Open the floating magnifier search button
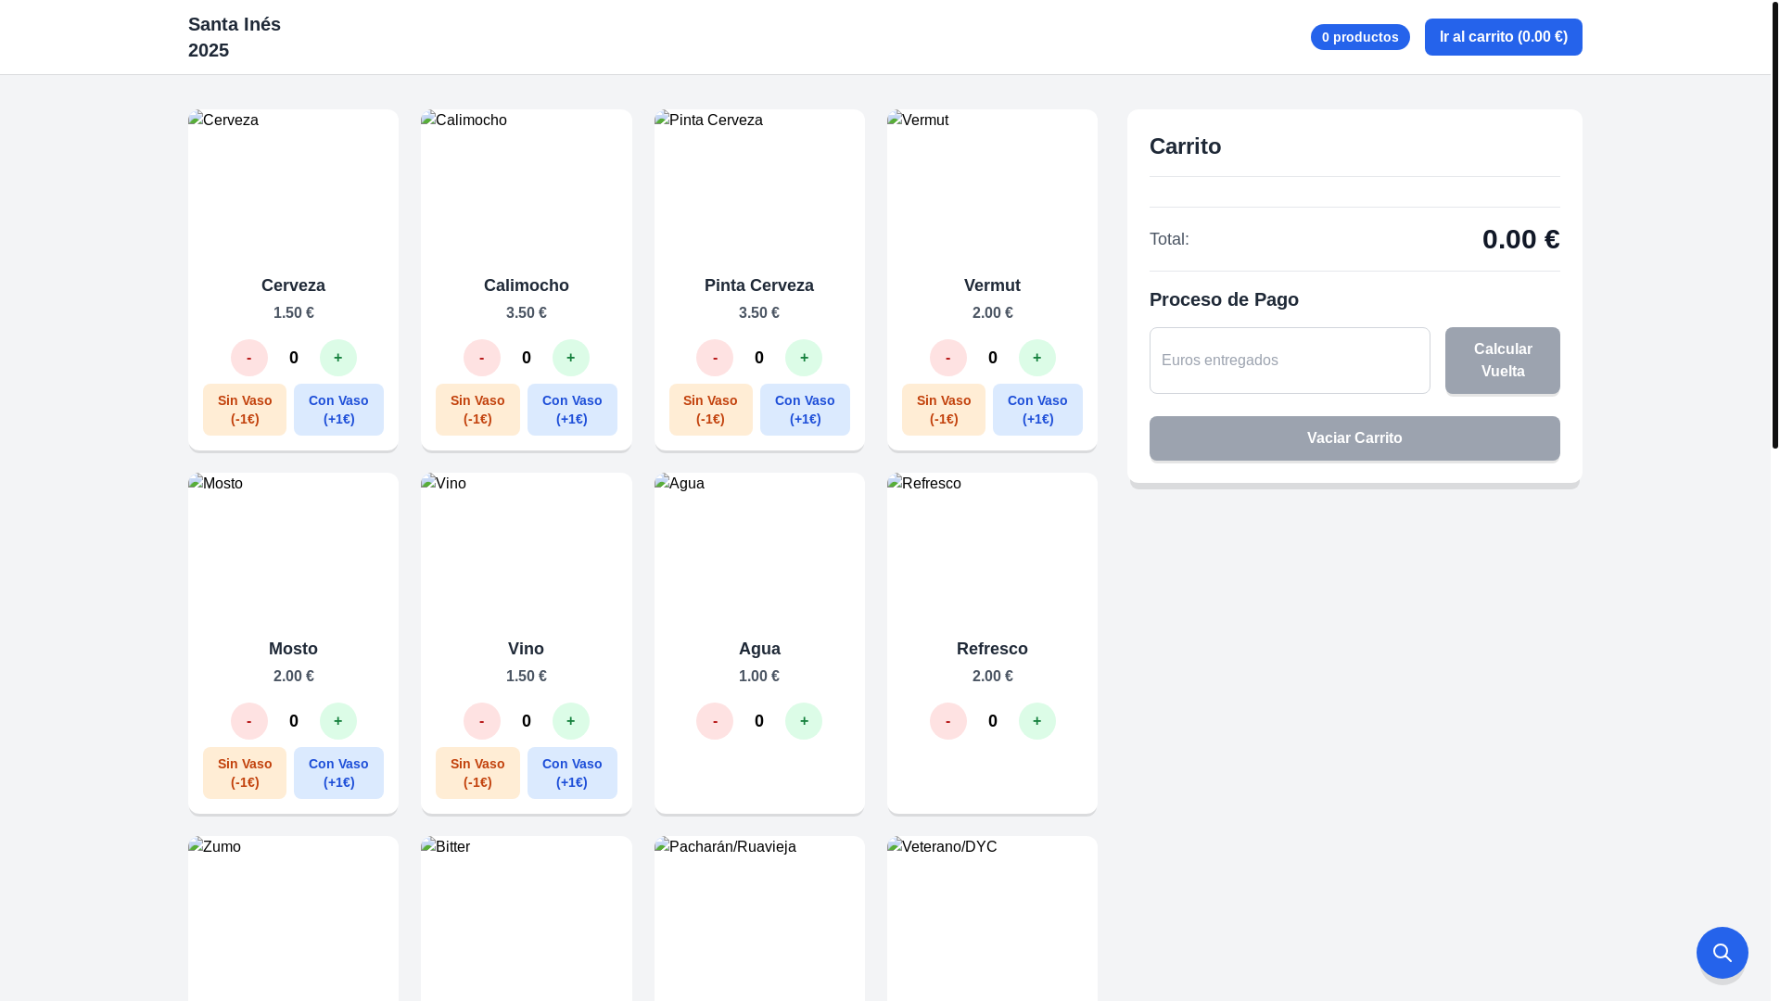The image size is (1780, 1001). point(1722,953)
